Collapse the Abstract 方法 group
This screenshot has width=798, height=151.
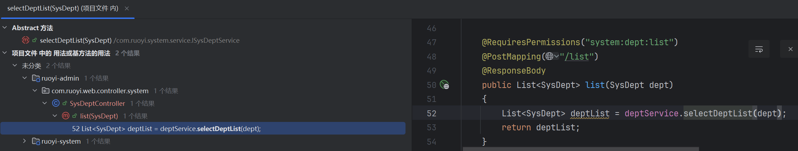pos(5,27)
